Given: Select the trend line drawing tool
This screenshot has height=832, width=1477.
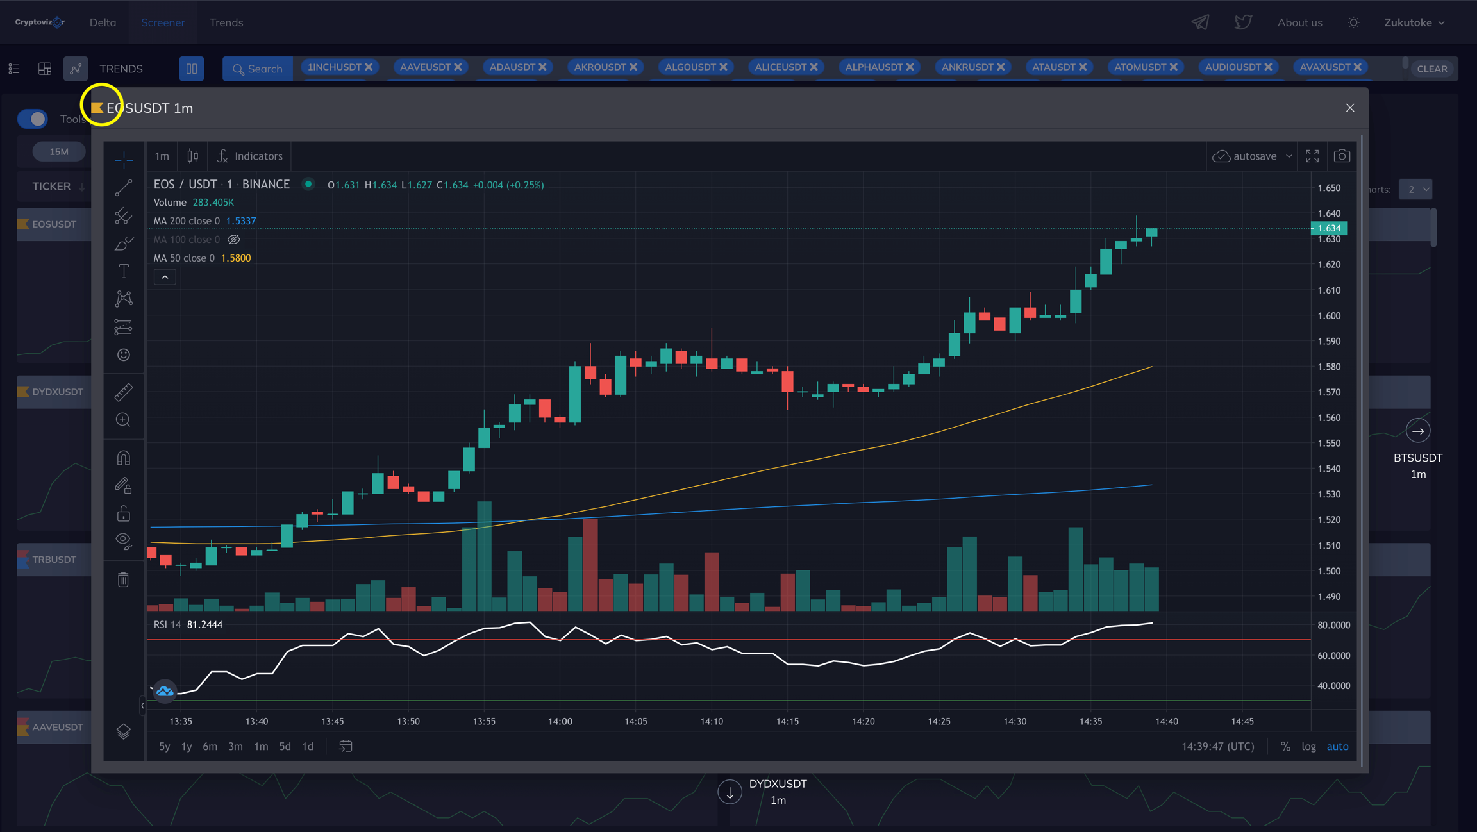Looking at the screenshot, I should click(123, 187).
